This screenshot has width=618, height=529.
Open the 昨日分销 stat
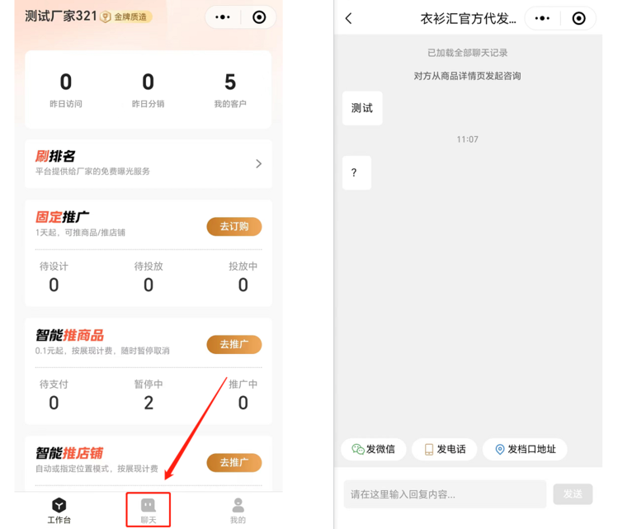click(149, 90)
